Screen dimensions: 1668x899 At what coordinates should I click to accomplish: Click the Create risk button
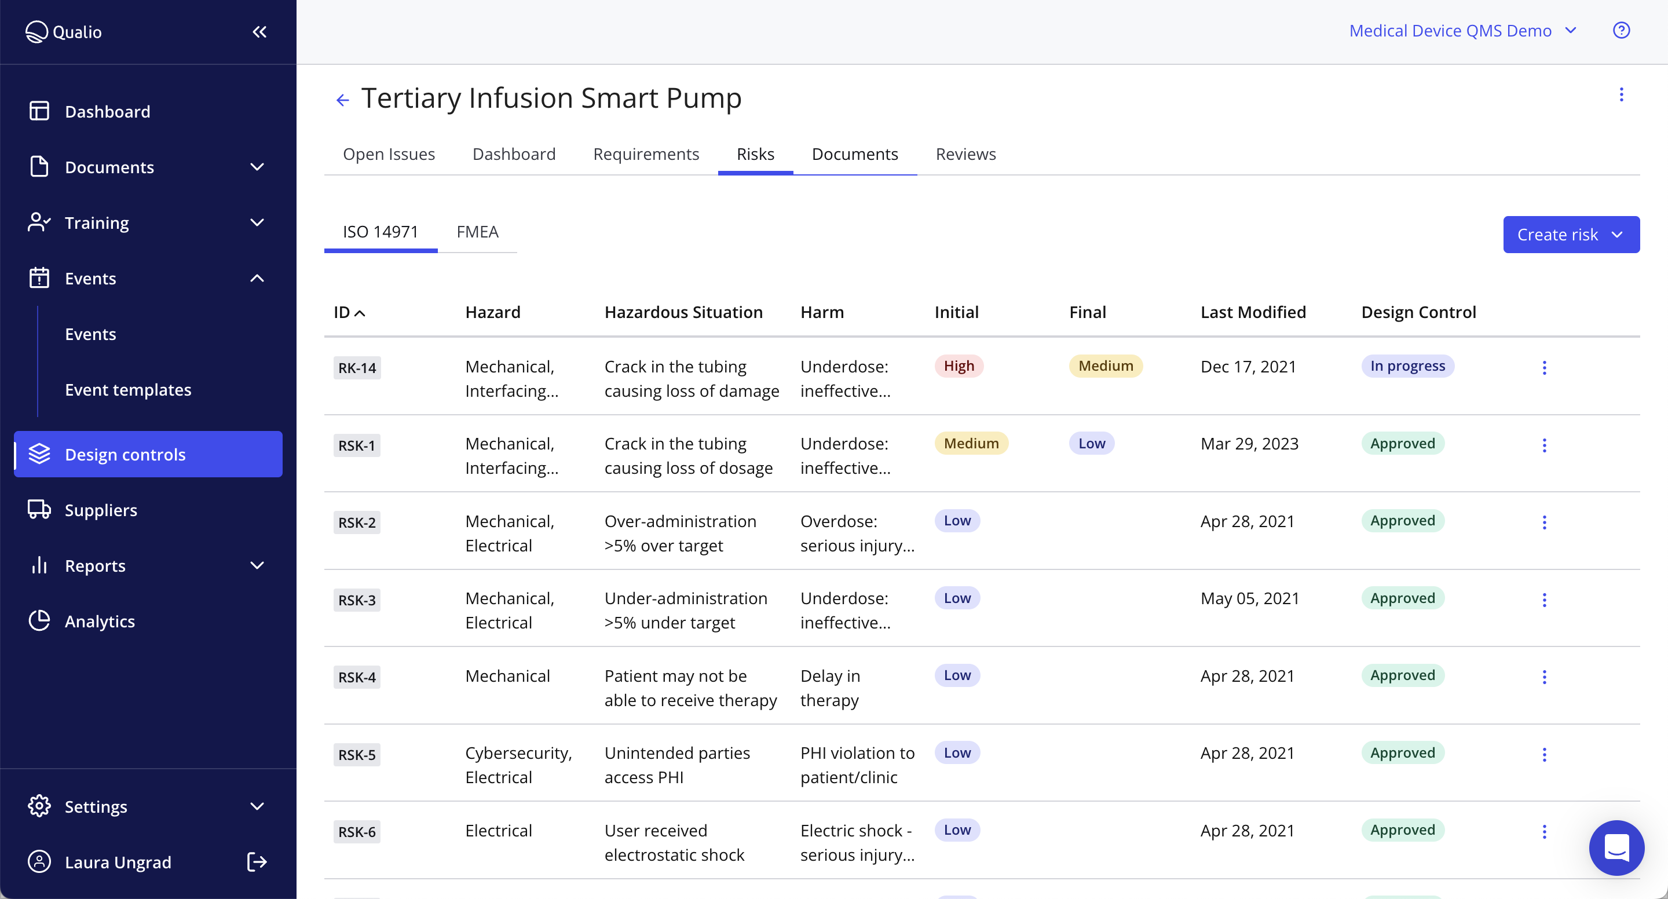pos(1557,234)
